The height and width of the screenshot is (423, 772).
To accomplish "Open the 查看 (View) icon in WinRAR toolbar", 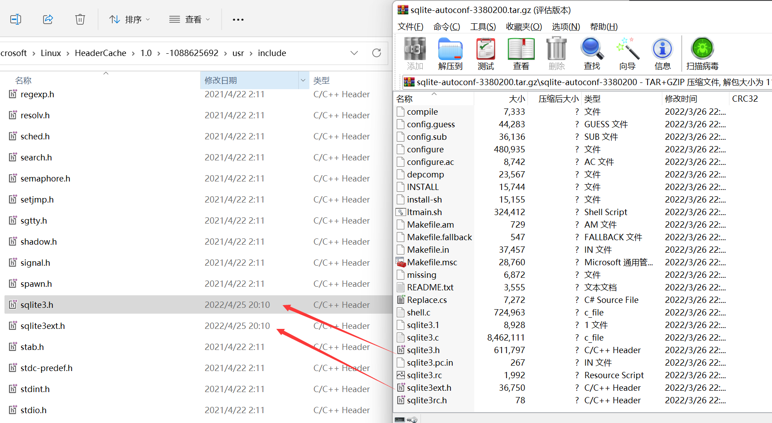I will [x=520, y=53].
